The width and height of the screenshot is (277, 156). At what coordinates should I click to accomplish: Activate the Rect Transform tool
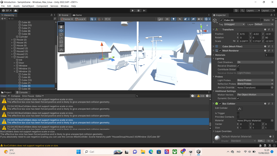coord(61,42)
